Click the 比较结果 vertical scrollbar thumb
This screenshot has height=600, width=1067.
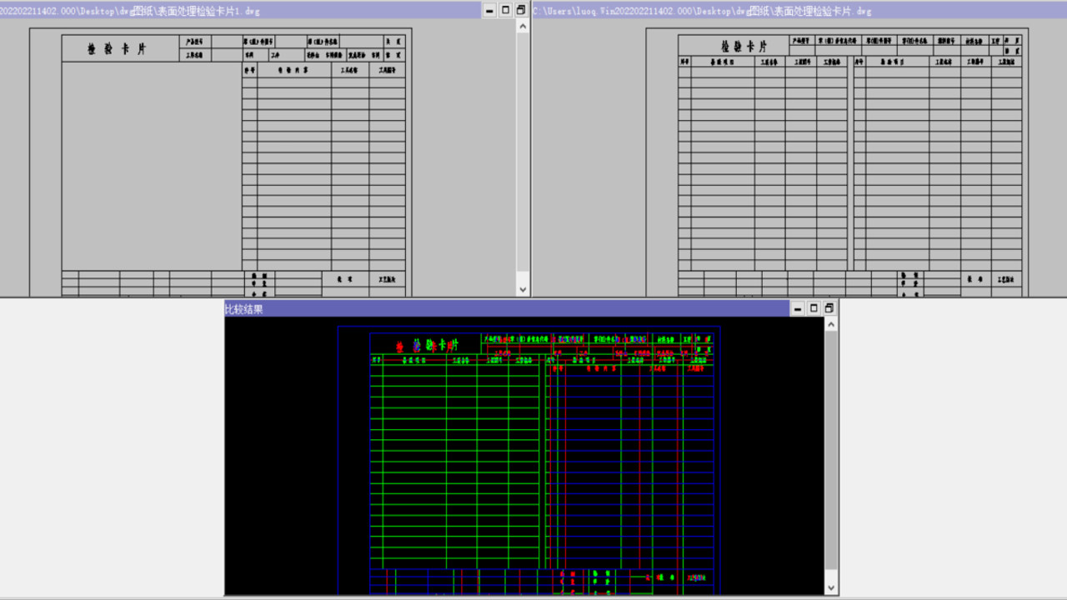(830, 450)
